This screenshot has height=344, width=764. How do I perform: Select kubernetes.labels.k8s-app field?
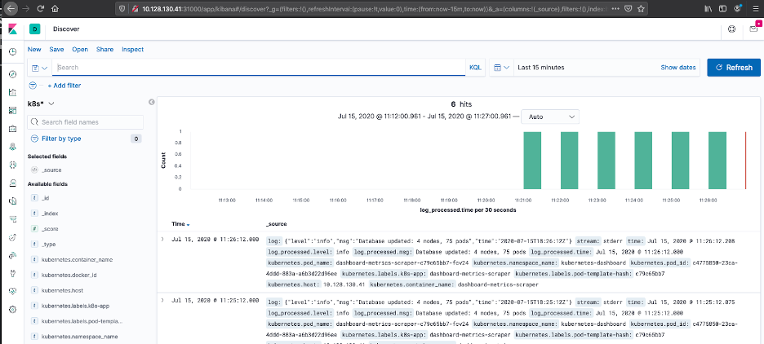click(76, 306)
